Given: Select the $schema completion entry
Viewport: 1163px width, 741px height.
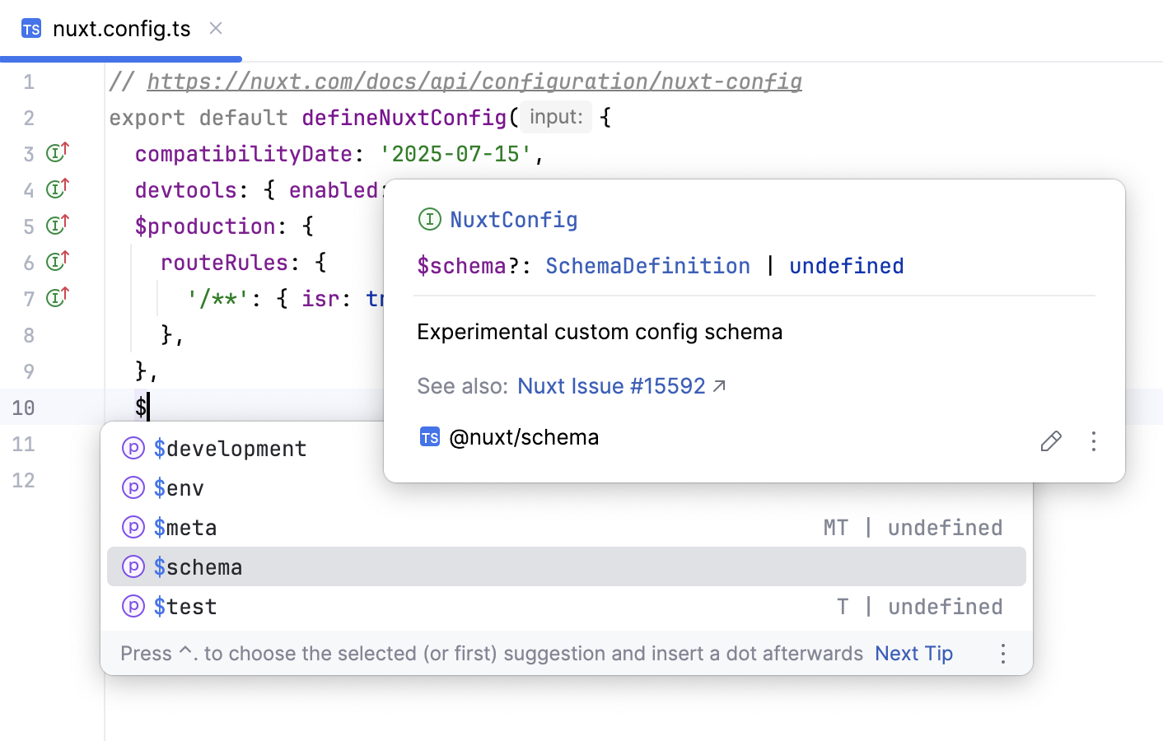Looking at the screenshot, I should point(198,566).
